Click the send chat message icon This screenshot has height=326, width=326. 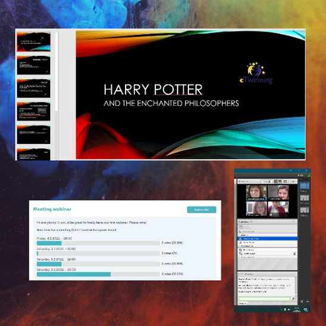(293, 299)
